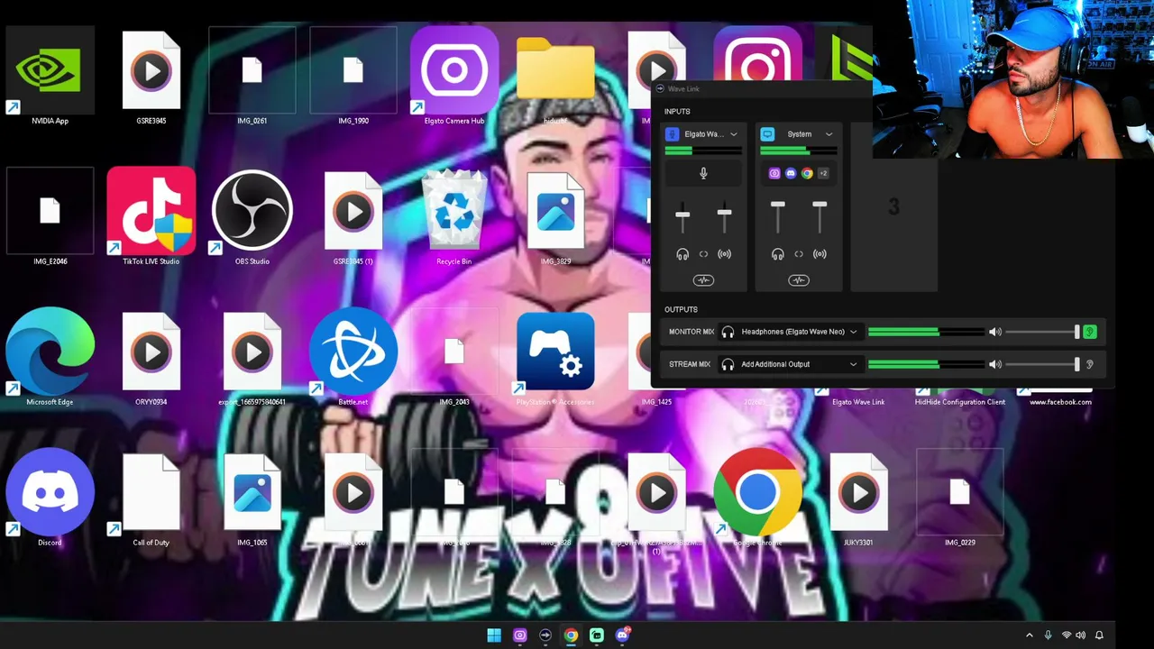The width and height of the screenshot is (1154, 649).
Task: Click the System channel monitor icon
Action: pyautogui.click(x=767, y=134)
